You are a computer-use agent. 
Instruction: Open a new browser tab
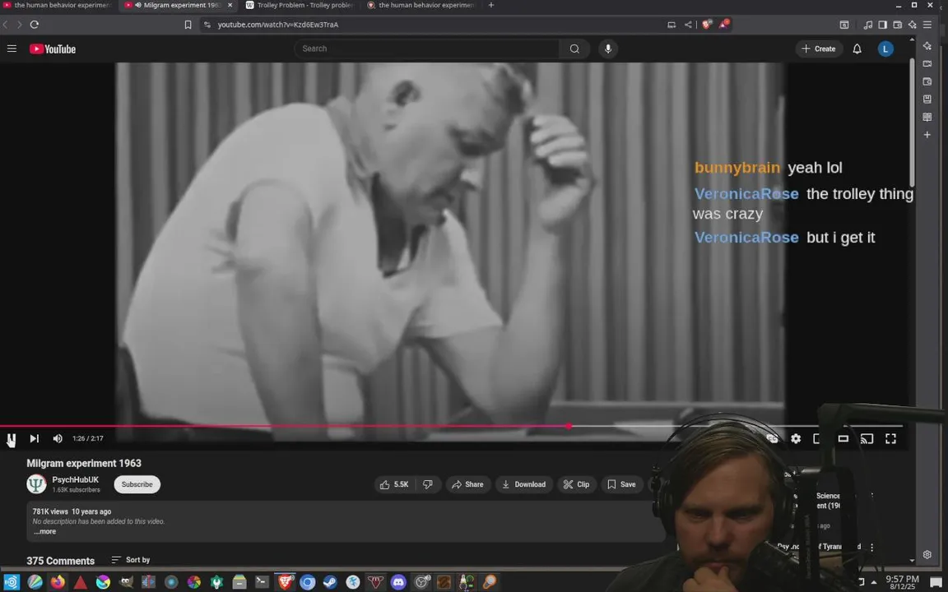pos(491,5)
